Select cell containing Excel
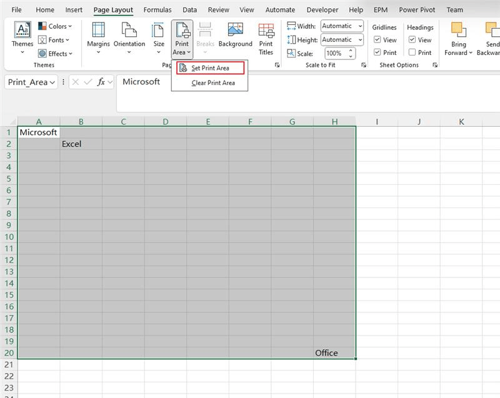The width and height of the screenshot is (500, 398). click(x=81, y=144)
